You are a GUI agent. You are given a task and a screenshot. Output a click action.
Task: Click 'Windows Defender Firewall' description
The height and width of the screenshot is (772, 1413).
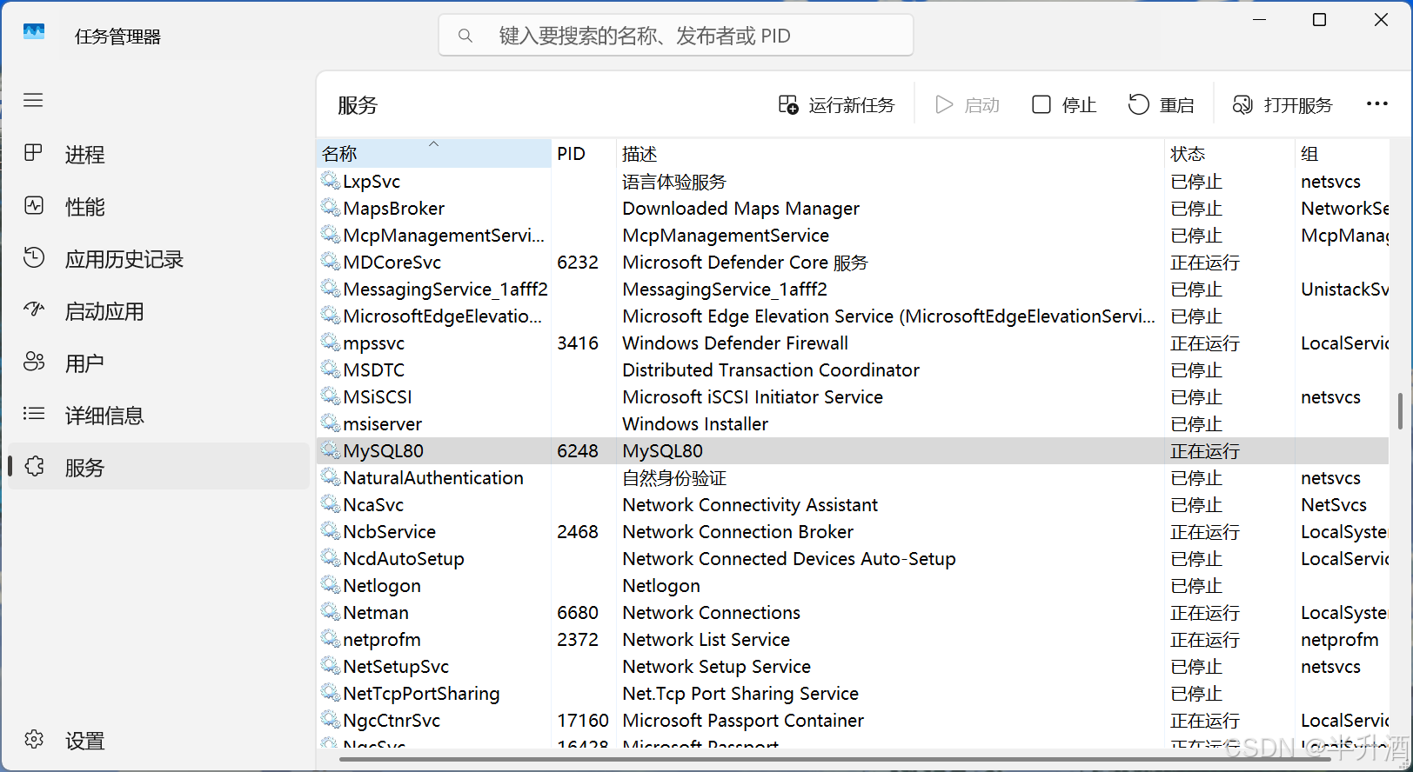735,343
